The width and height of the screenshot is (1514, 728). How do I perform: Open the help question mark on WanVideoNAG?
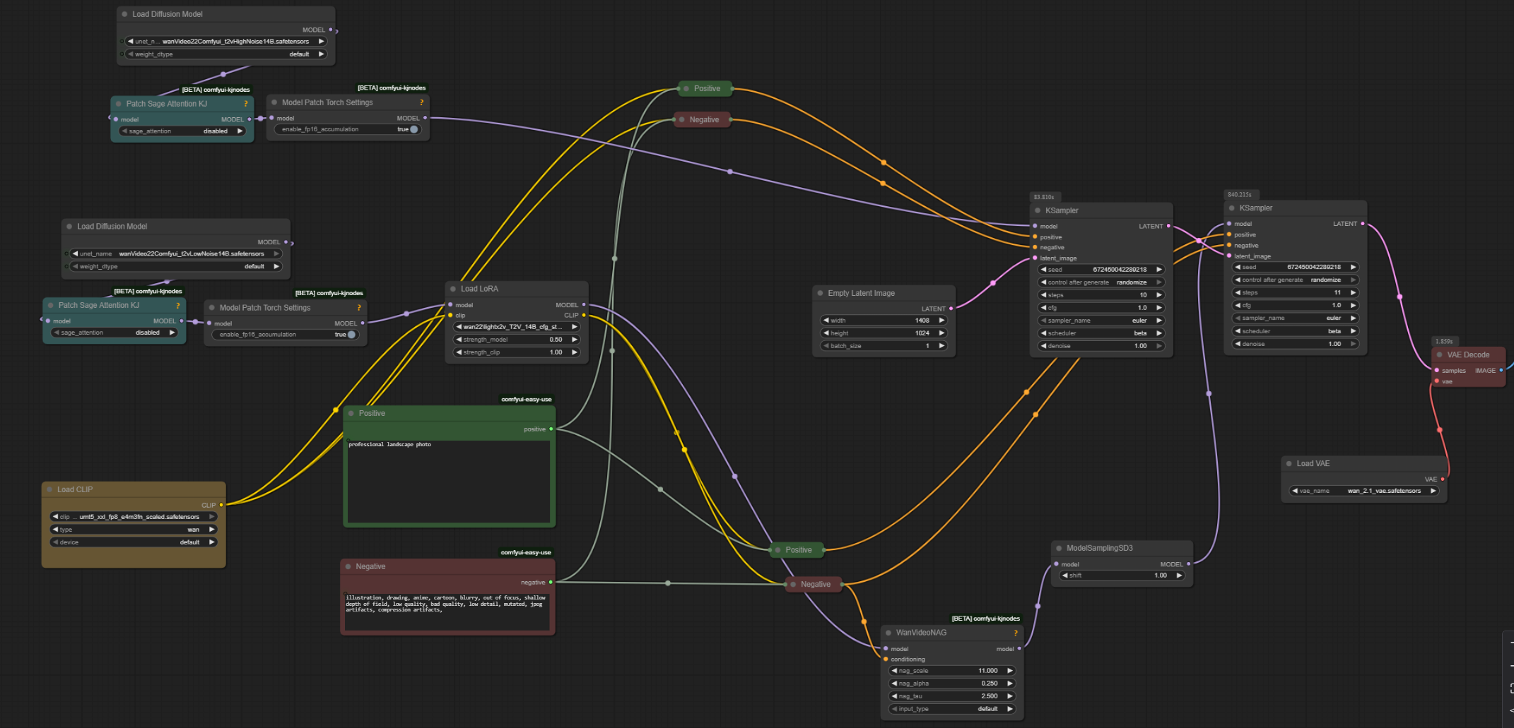click(x=1016, y=633)
